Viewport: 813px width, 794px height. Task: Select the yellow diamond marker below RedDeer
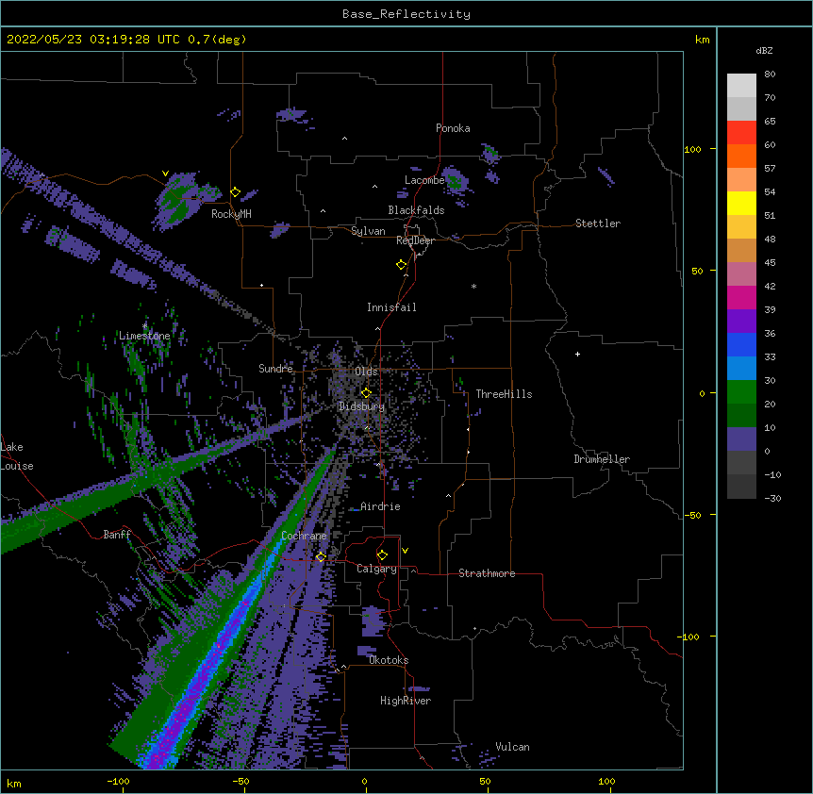(402, 265)
